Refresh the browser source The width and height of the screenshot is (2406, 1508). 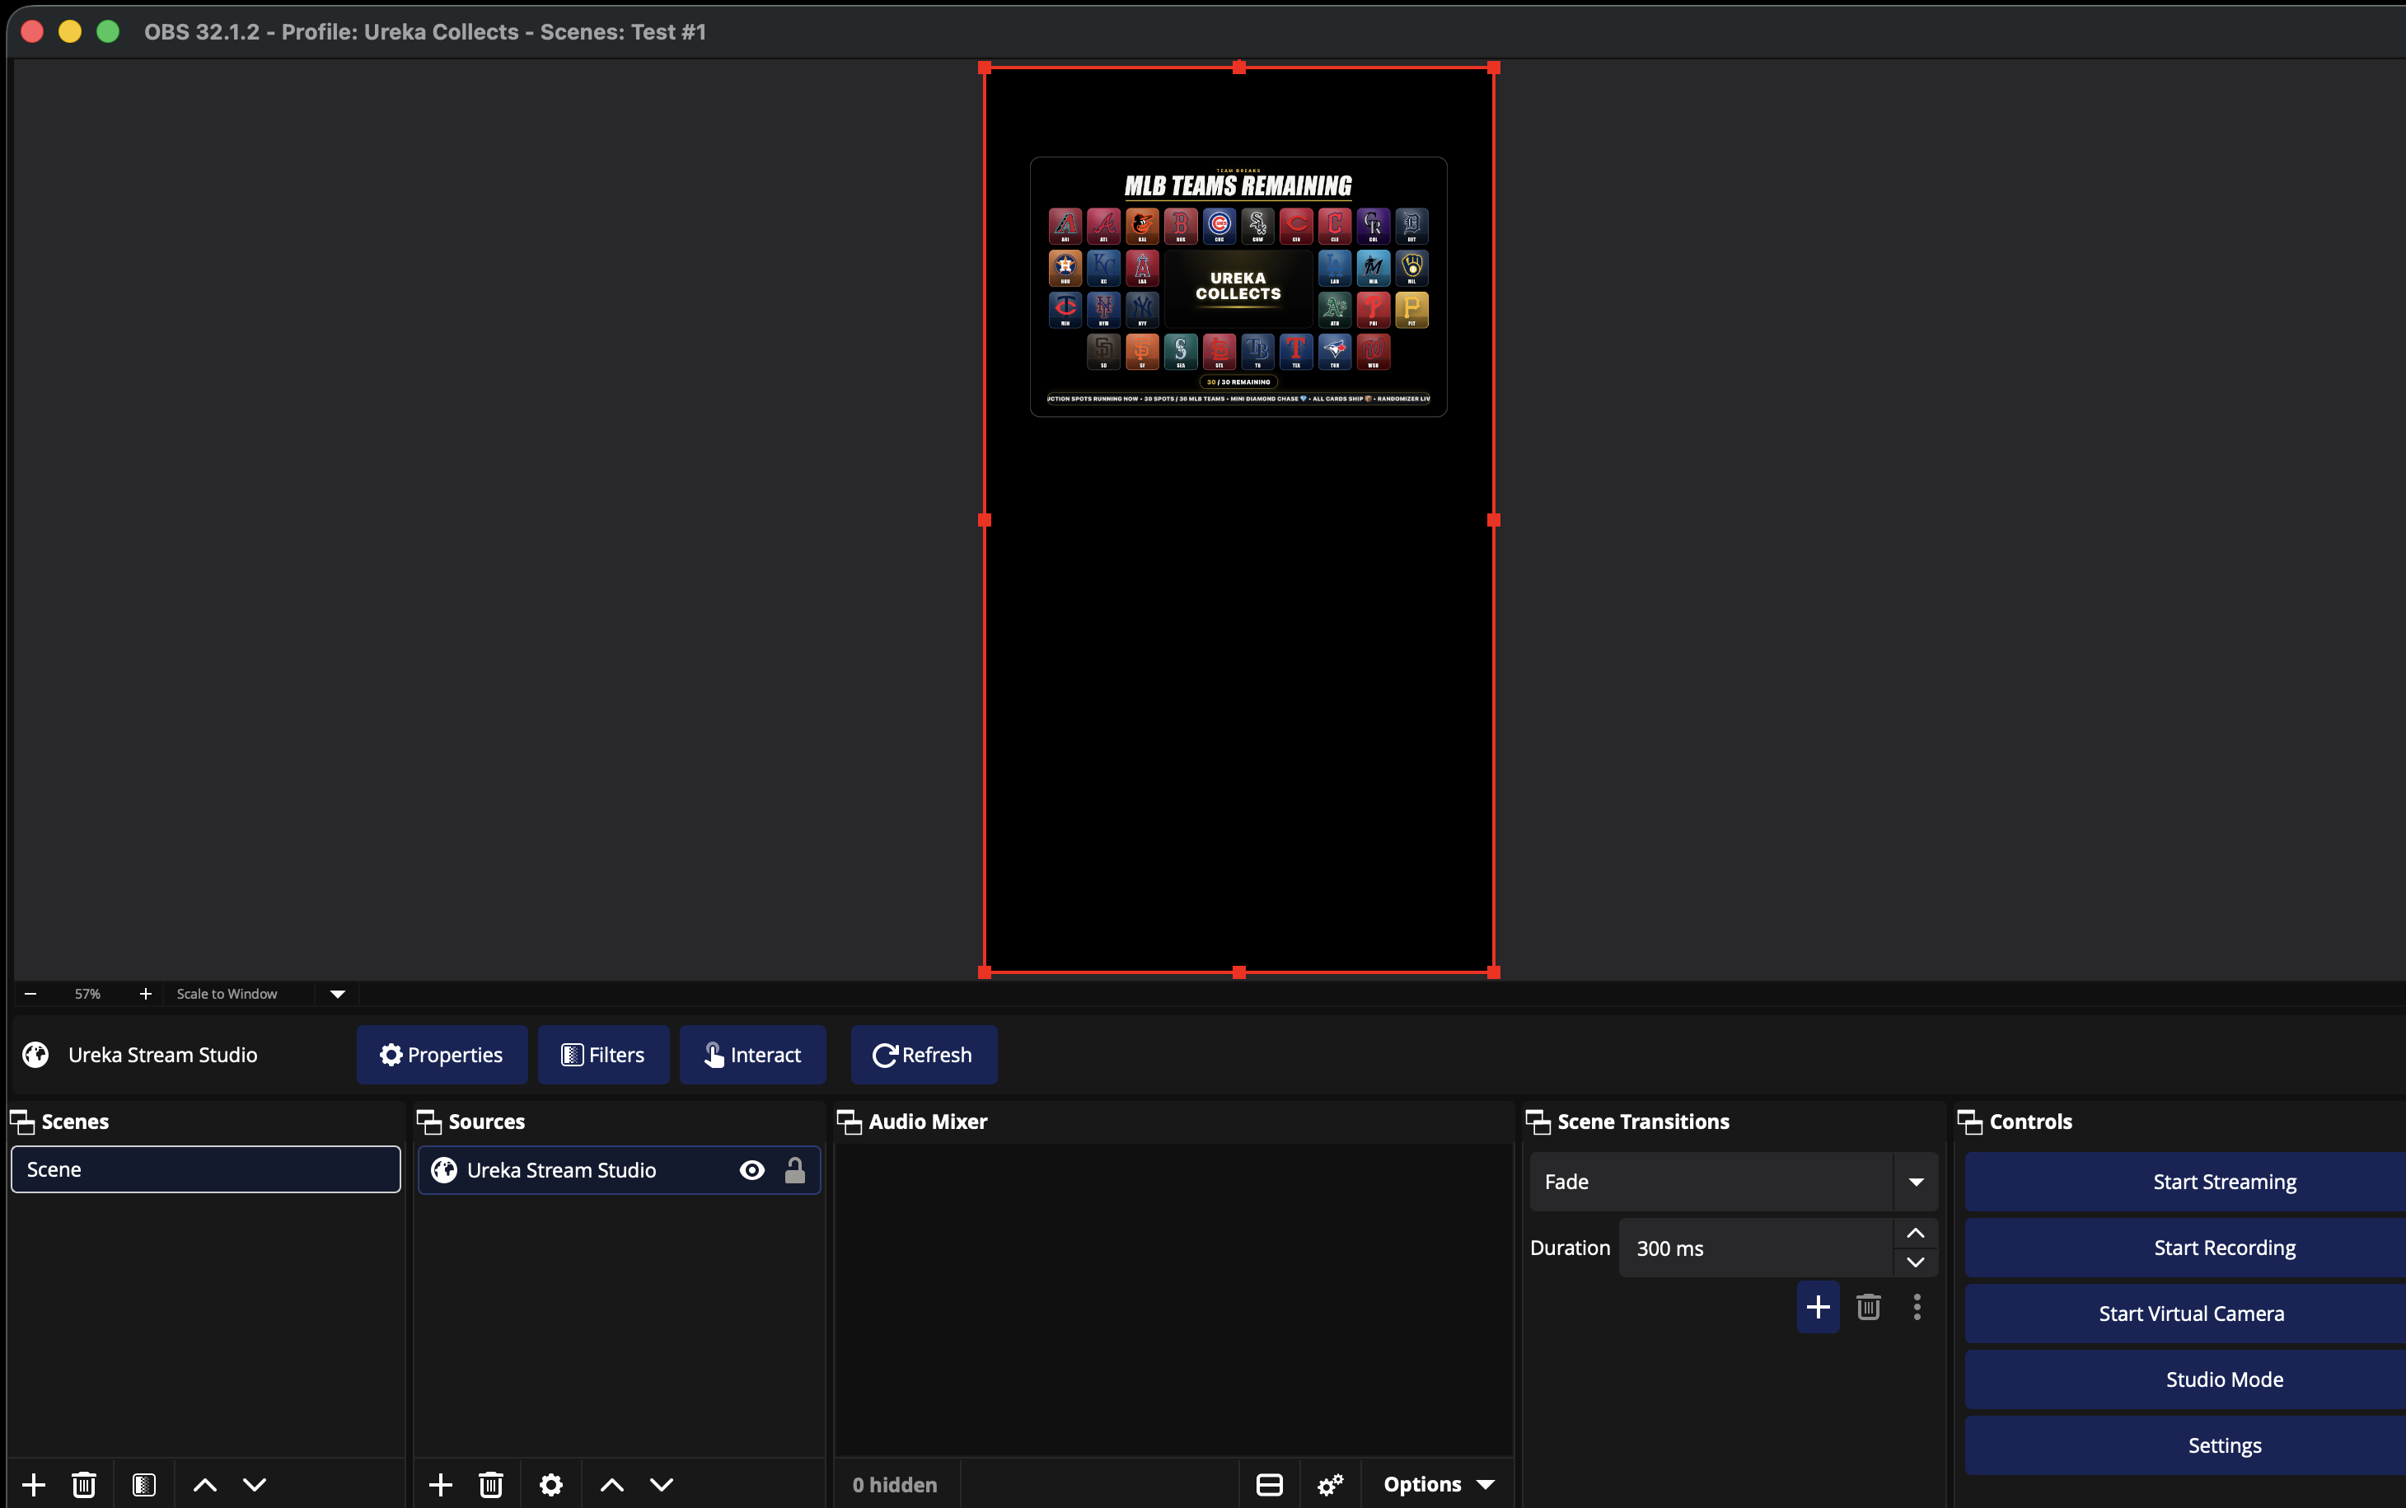tap(924, 1054)
